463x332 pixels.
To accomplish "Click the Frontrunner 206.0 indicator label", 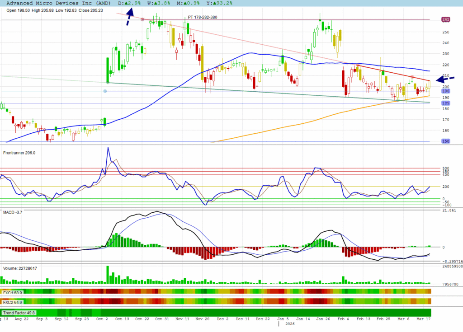I will pos(19,153).
